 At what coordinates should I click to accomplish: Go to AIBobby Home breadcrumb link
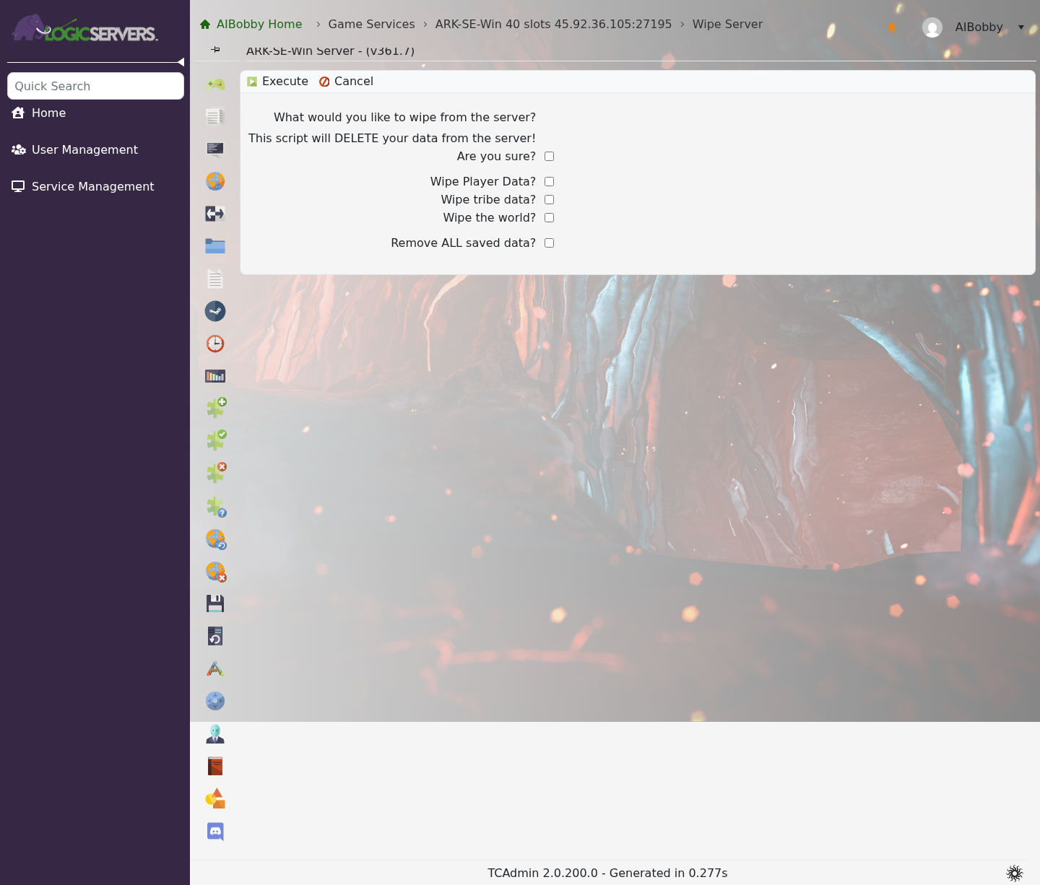(251, 25)
